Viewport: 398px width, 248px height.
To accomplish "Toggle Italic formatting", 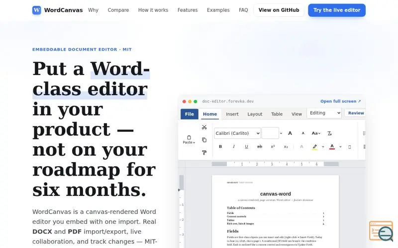I will click(233, 146).
